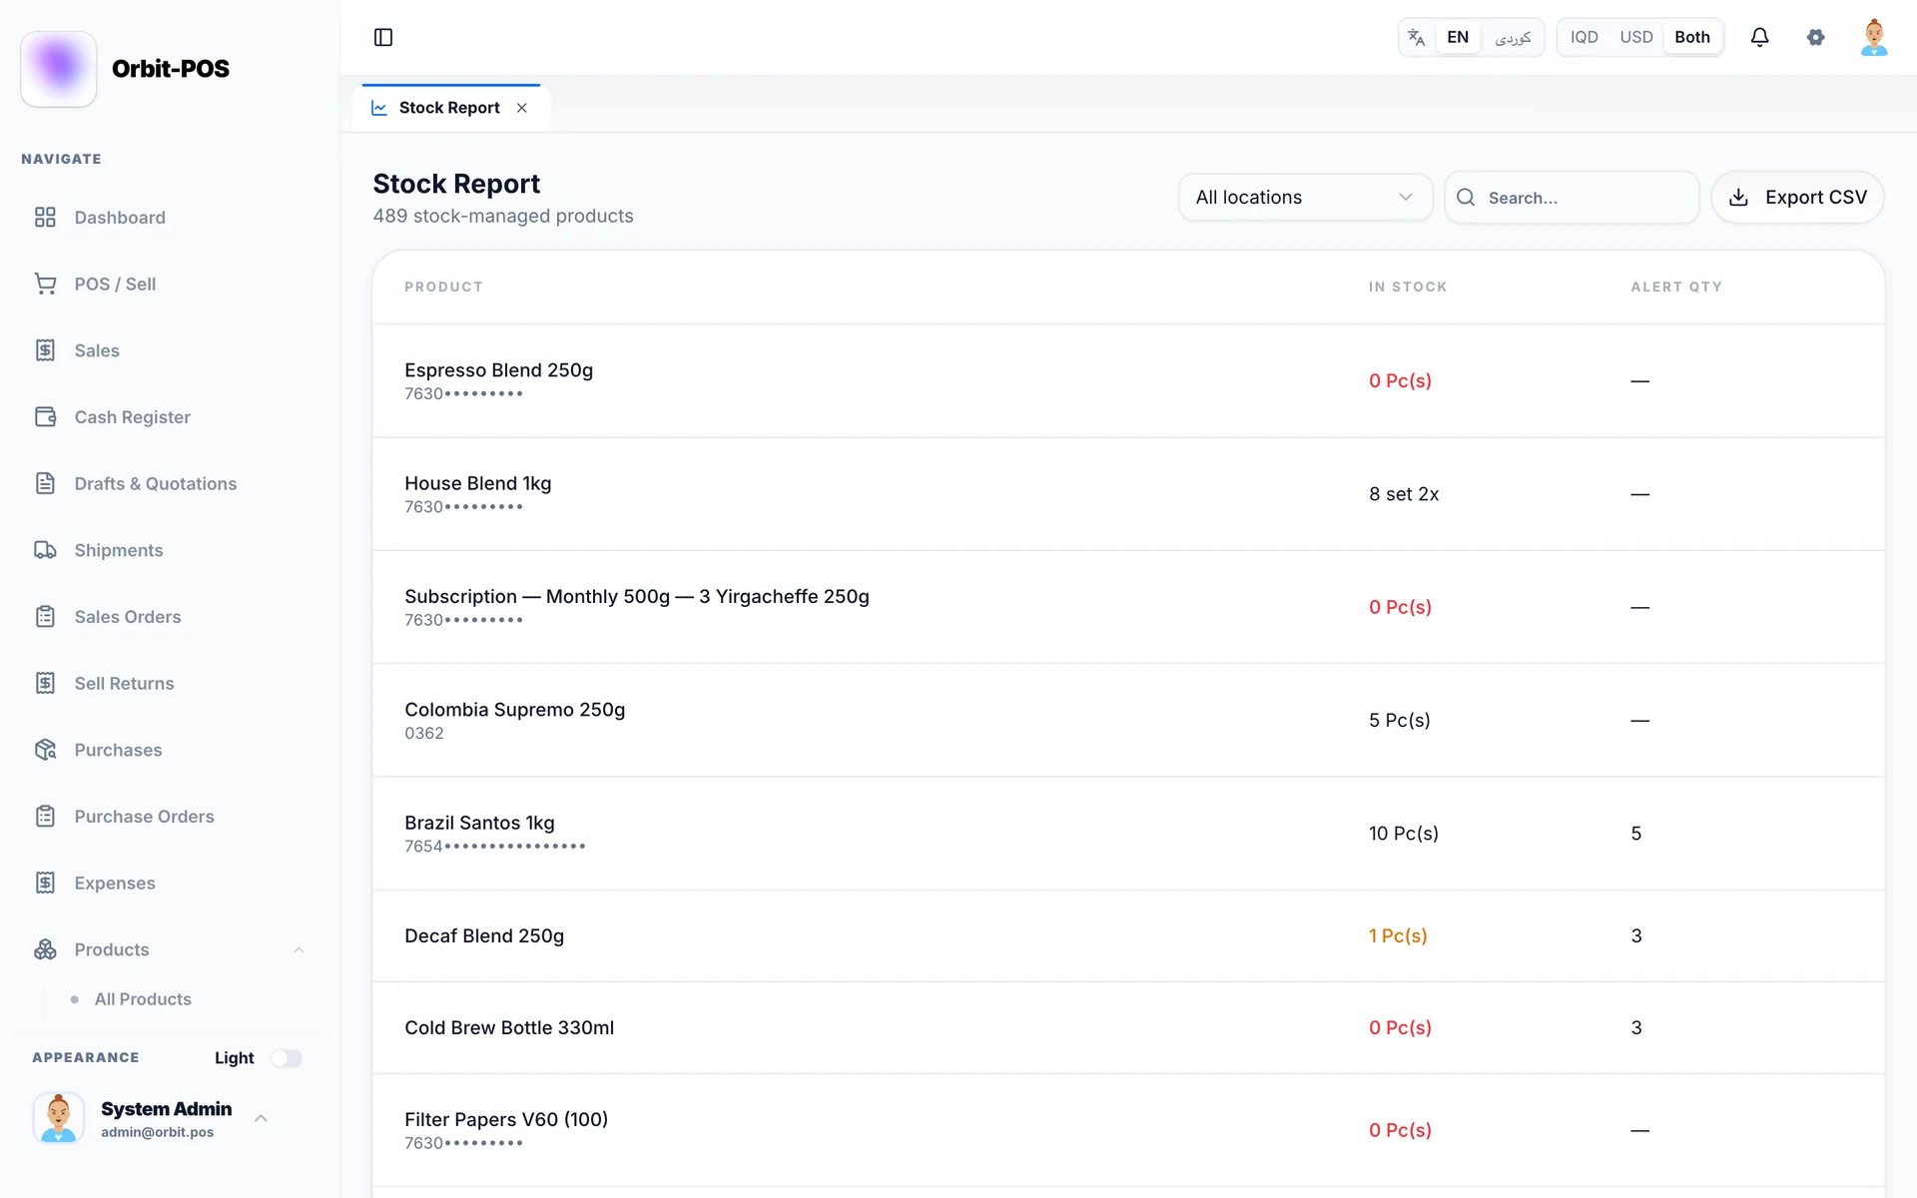
Task: Click the top-right user avatar
Action: (1874, 37)
